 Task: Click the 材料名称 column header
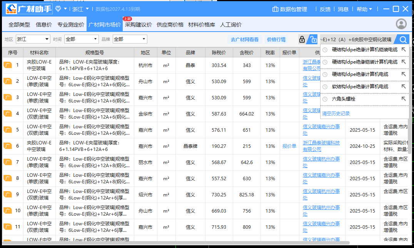click(39, 52)
